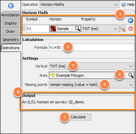Click the Property column header
136x134 pixels.
(88, 19)
